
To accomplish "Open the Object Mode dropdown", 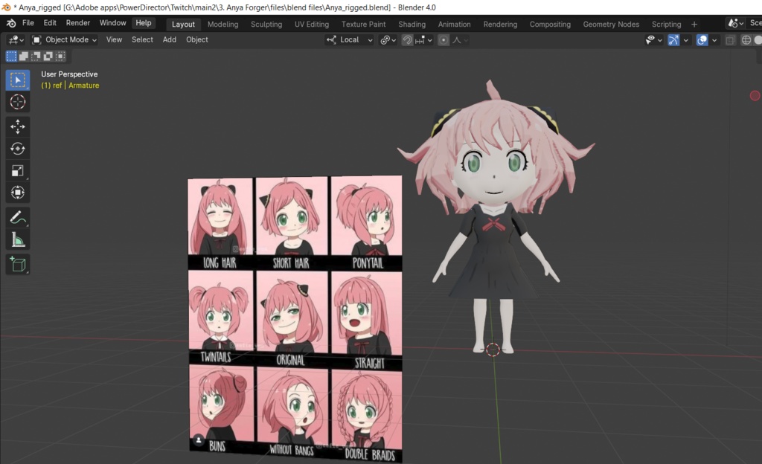I will coord(64,40).
